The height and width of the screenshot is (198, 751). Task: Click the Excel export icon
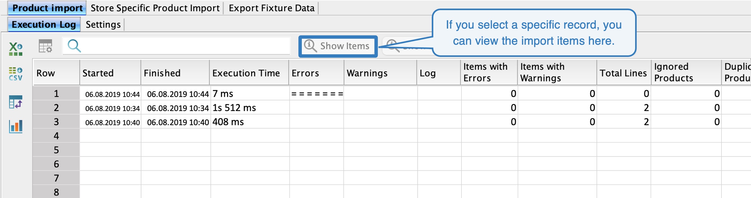click(x=16, y=49)
